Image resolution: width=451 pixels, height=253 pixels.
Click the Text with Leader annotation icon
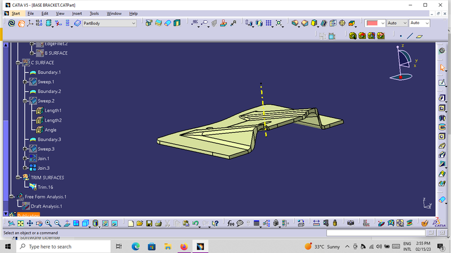pyautogui.click(x=194, y=23)
